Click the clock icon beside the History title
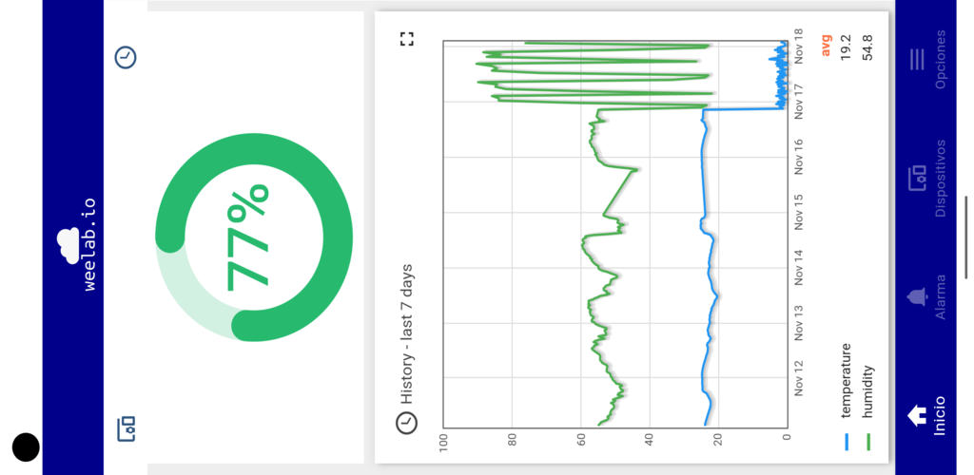This screenshot has height=475, width=974. pyautogui.click(x=407, y=422)
